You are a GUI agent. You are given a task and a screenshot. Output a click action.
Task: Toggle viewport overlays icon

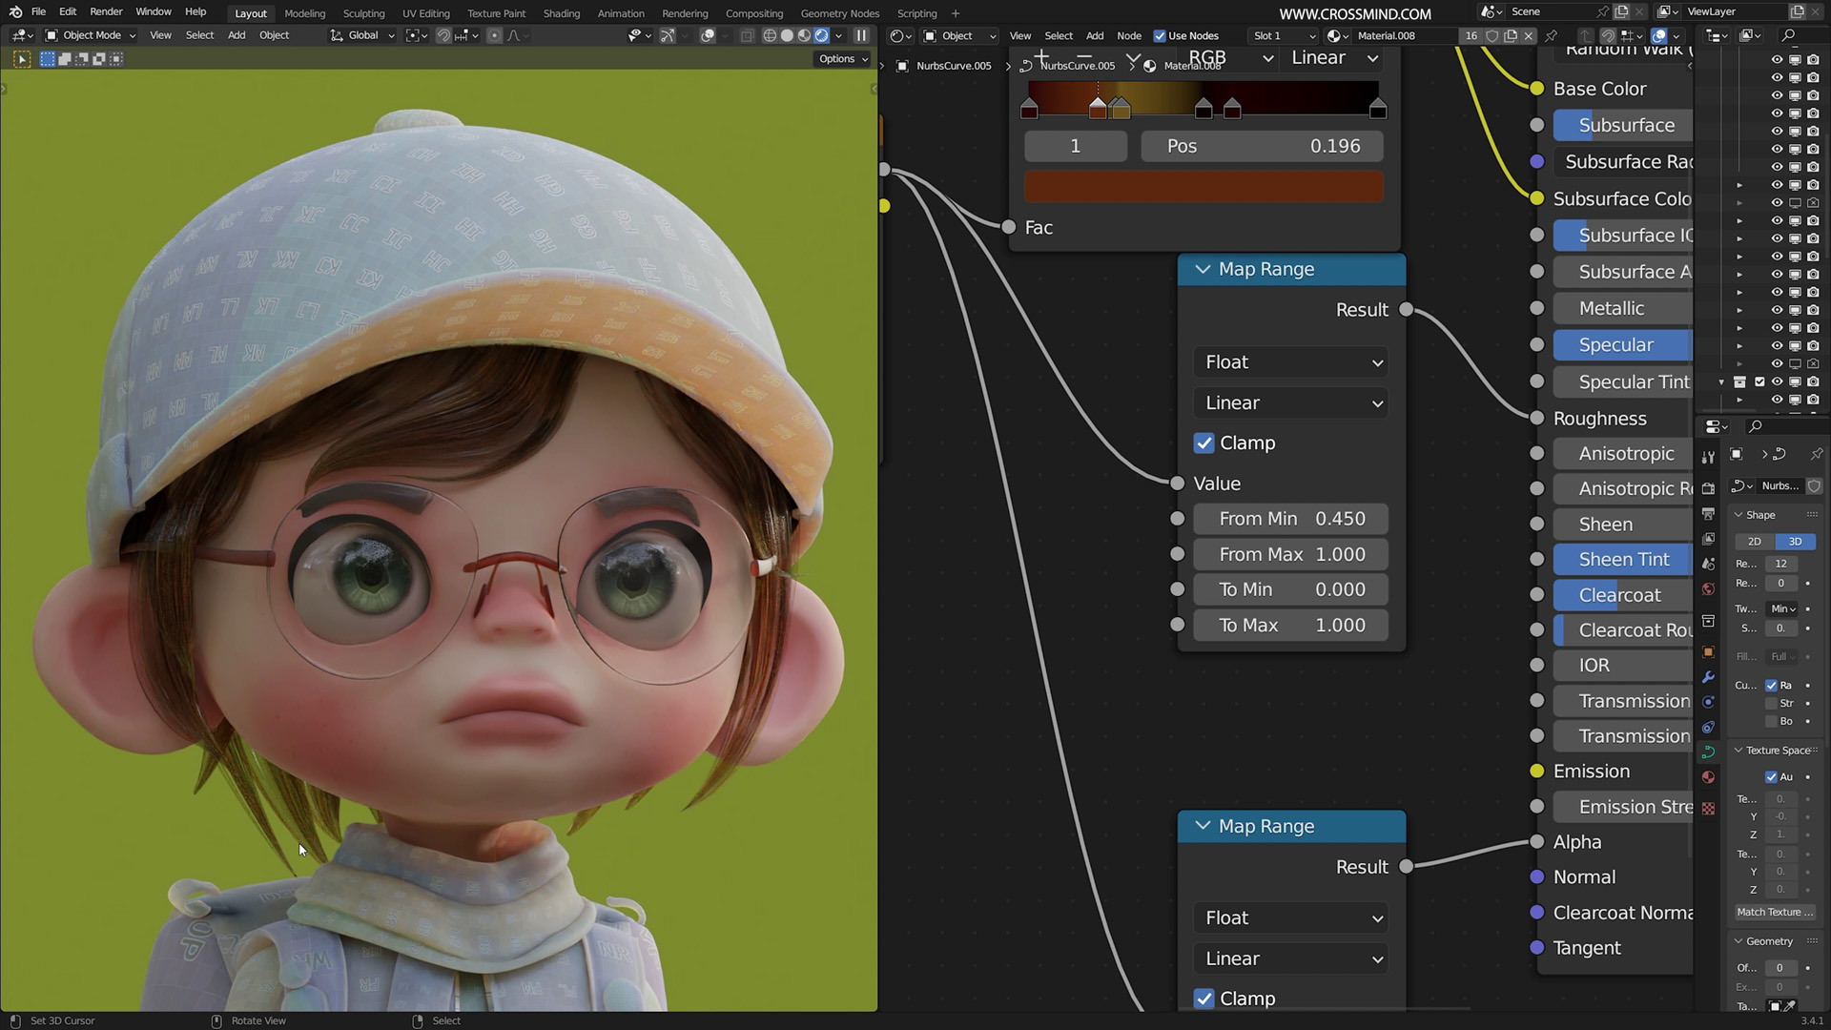click(x=708, y=35)
